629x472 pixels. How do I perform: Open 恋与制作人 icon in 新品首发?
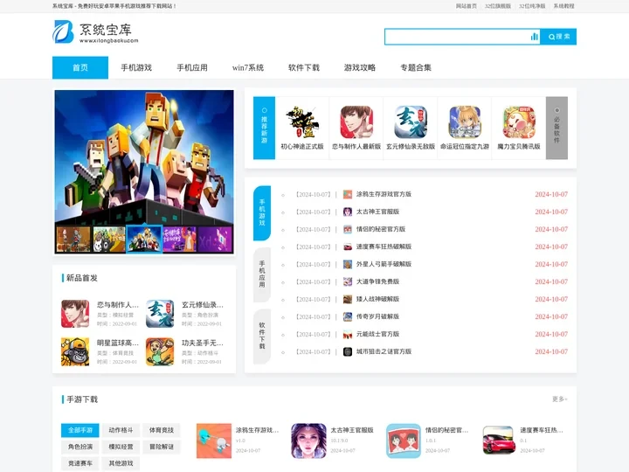[75, 314]
